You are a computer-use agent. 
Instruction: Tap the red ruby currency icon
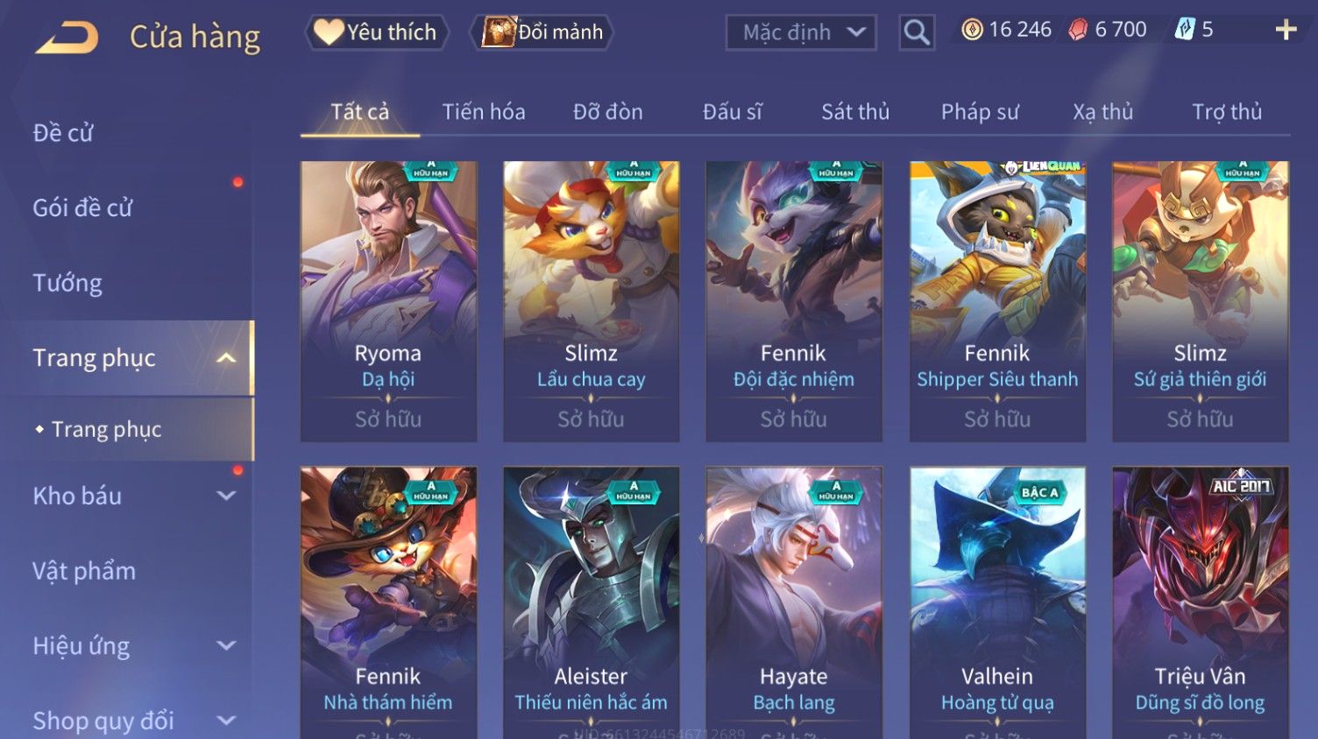coord(1078,30)
